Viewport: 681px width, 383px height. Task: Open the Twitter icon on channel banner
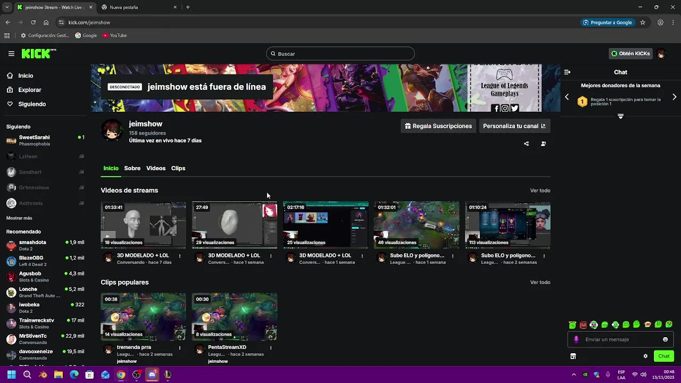tap(514, 109)
